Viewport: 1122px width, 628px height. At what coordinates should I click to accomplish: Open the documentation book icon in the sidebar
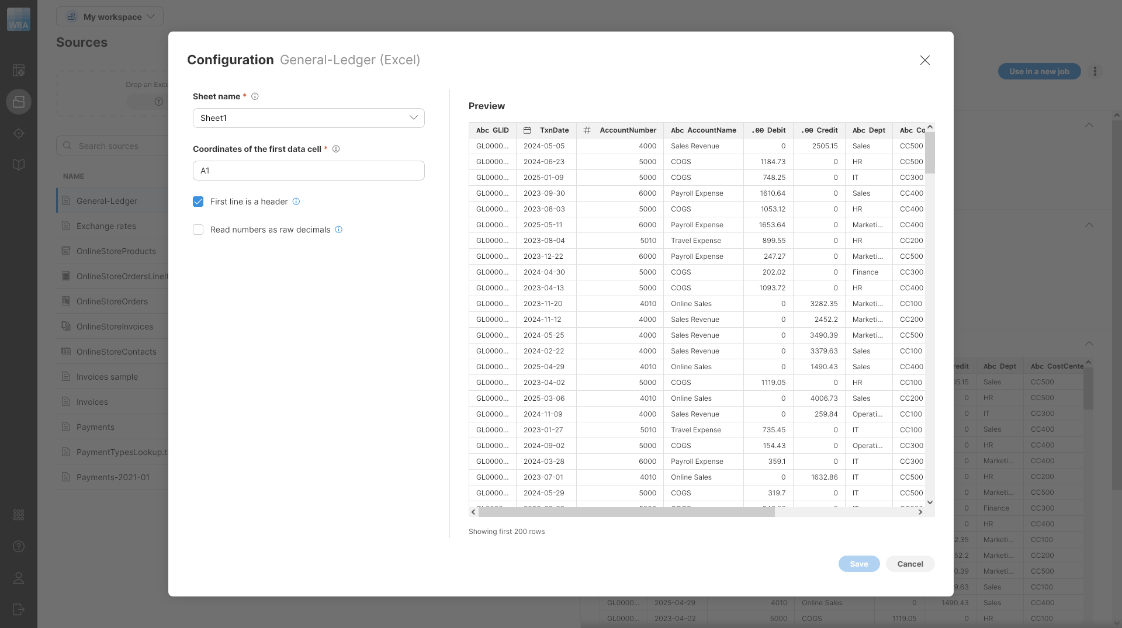19,164
